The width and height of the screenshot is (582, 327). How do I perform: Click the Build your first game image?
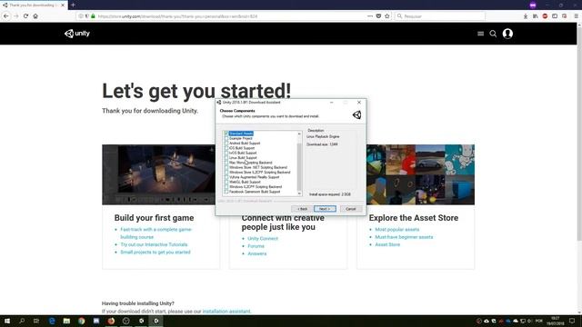[159, 174]
